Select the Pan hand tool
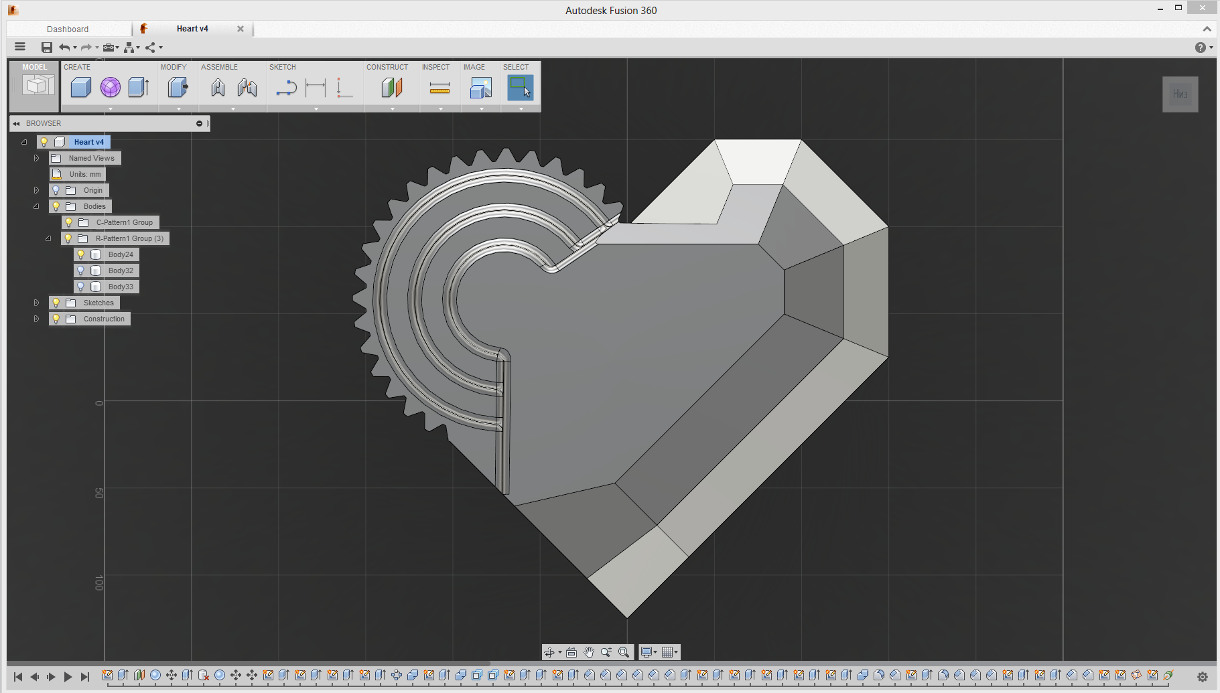The width and height of the screenshot is (1220, 693). pyautogui.click(x=589, y=652)
